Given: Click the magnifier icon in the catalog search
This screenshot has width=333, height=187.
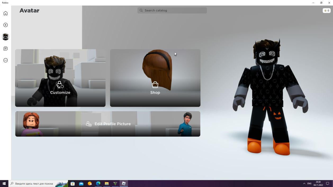Looking at the screenshot, I should [141, 10].
